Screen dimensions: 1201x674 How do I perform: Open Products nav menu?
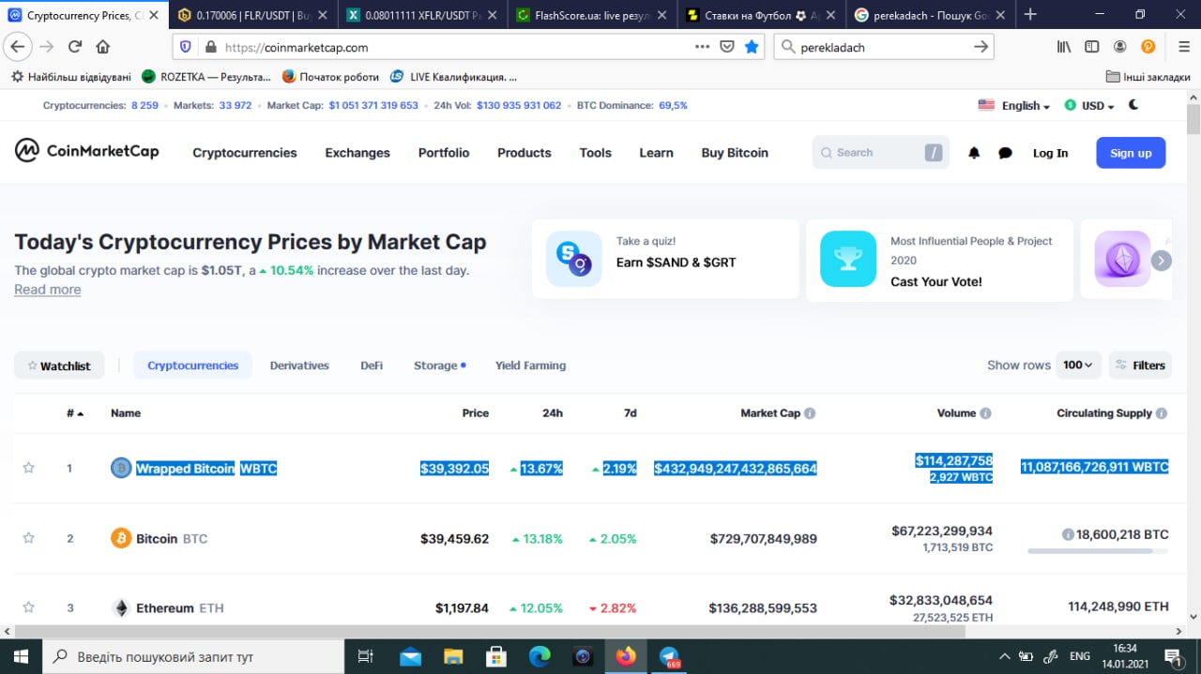click(x=524, y=153)
